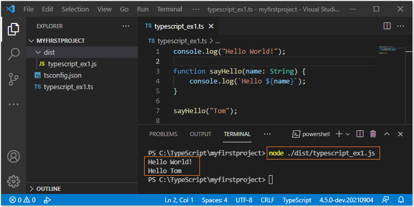Open the Manage gear icon
Viewport: 414px width, 207px height.
tap(14, 181)
